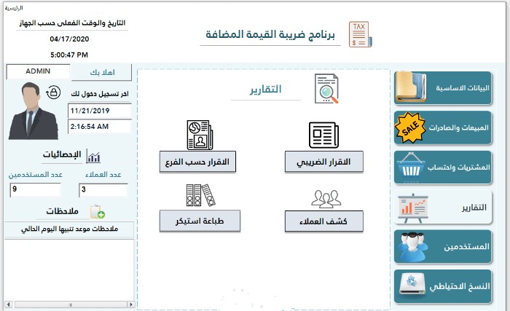Open التقارير sidebar section

coord(443,208)
